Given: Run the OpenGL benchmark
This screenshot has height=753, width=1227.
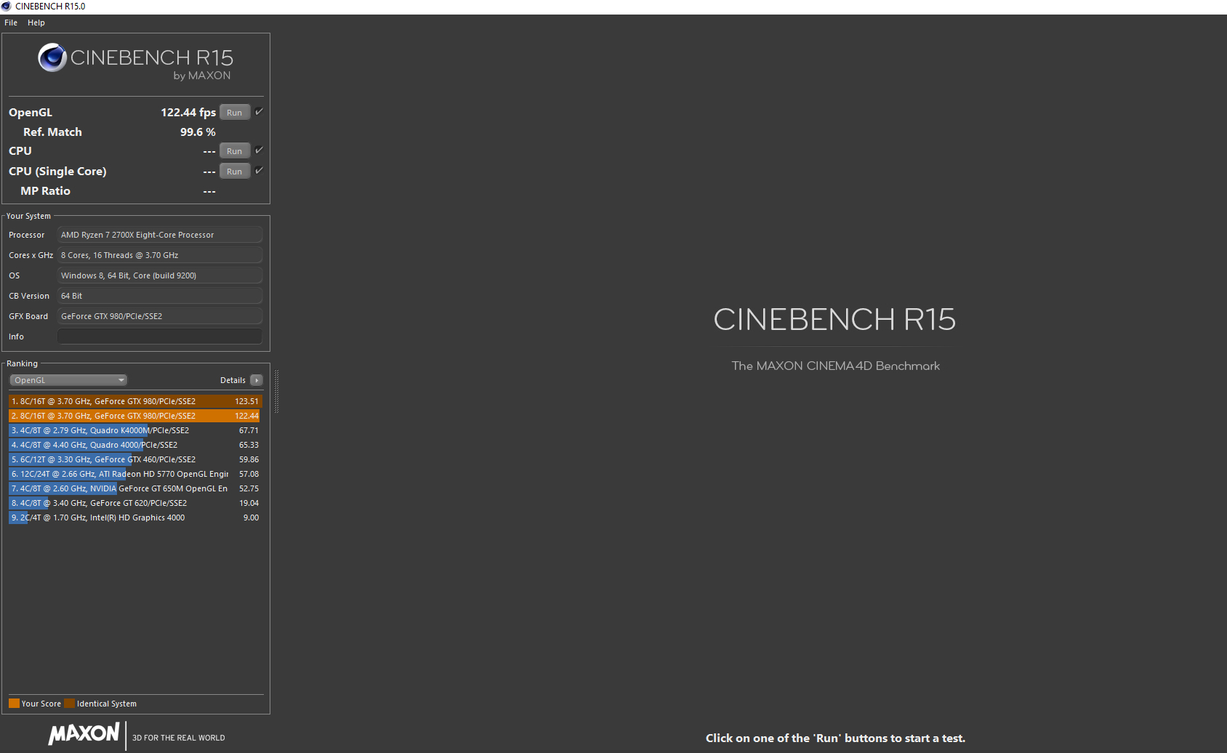Looking at the screenshot, I should (234, 112).
